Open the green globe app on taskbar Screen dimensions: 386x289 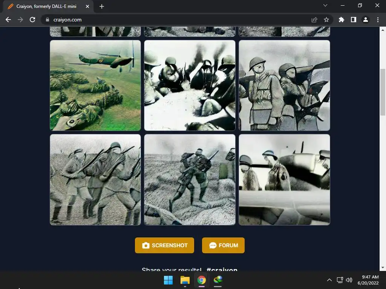[218, 280]
